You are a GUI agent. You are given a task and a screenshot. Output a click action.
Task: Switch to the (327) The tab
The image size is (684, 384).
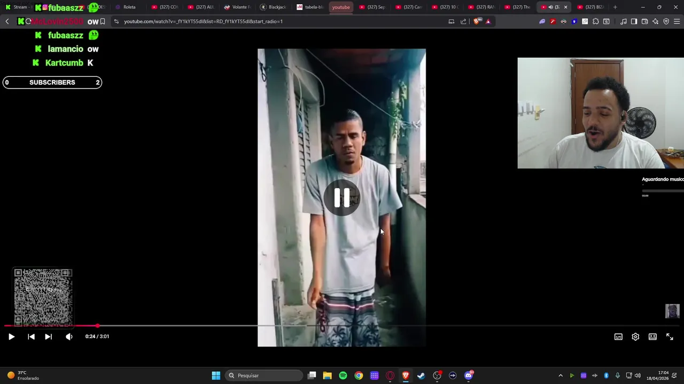pos(518,7)
